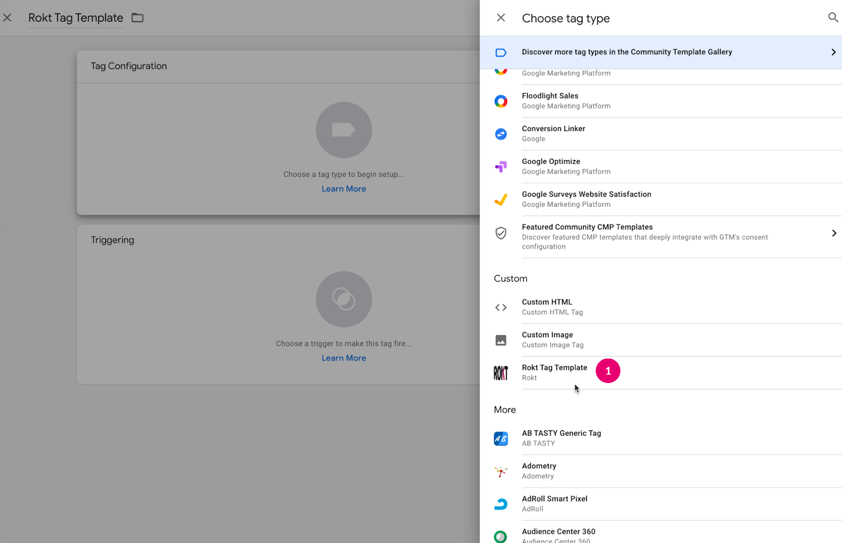Screen dimensions: 842x543
Task: Click the Audience Center 360 icon
Action: tap(501, 537)
